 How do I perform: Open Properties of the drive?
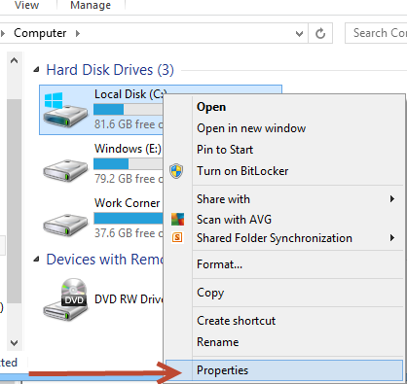click(x=284, y=370)
